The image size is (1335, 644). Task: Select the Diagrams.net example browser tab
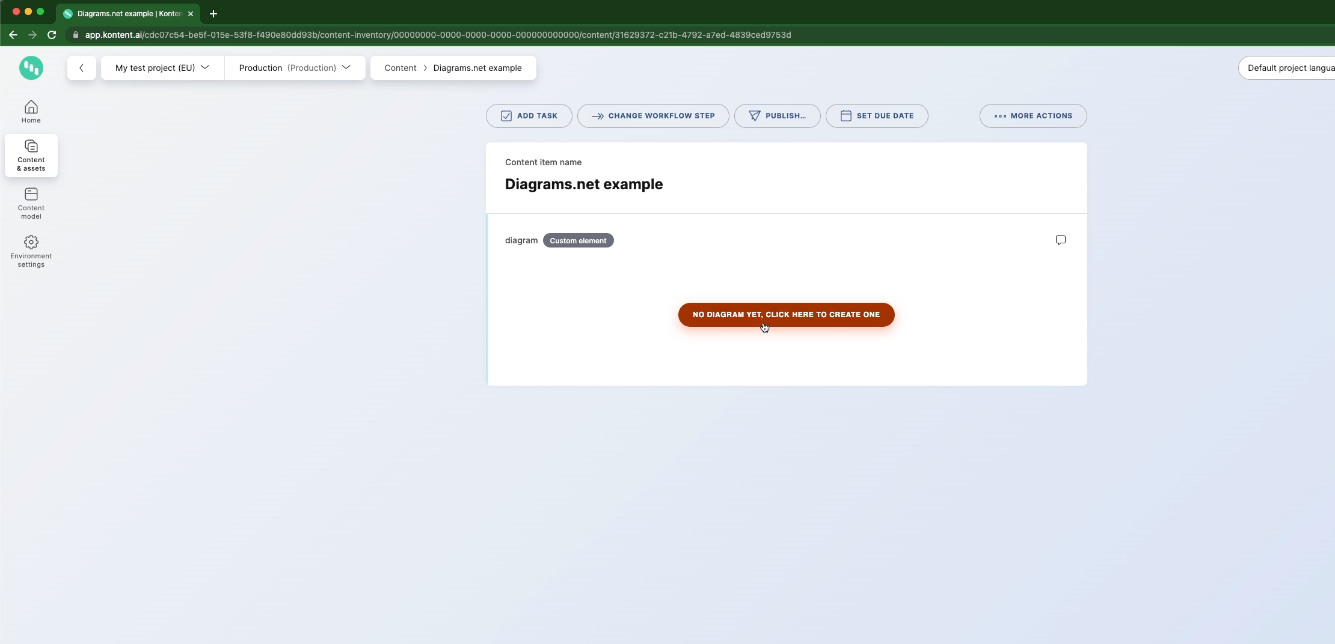[128, 14]
